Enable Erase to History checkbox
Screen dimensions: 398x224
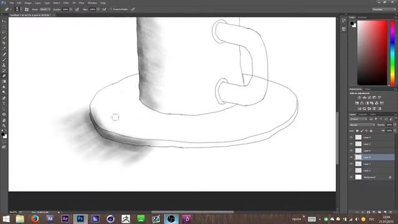pyautogui.click(x=111, y=9)
